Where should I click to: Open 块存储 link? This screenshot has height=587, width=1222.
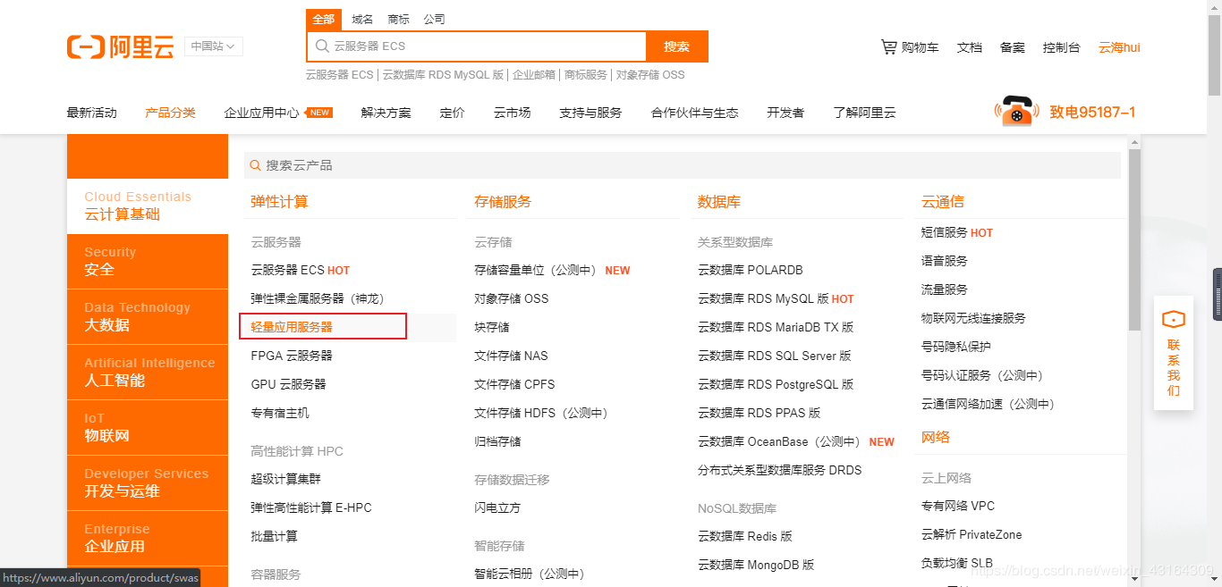[492, 327]
